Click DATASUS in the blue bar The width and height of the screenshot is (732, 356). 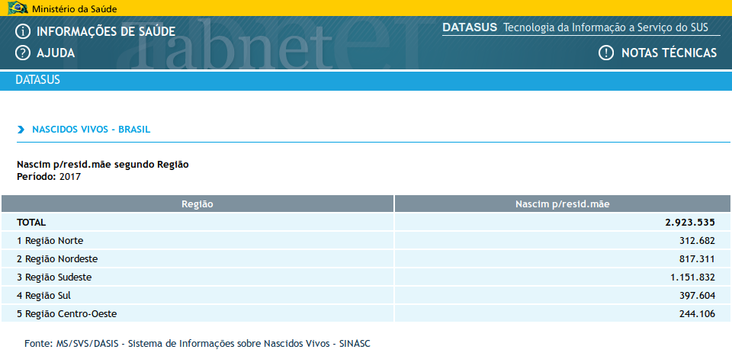click(x=37, y=80)
